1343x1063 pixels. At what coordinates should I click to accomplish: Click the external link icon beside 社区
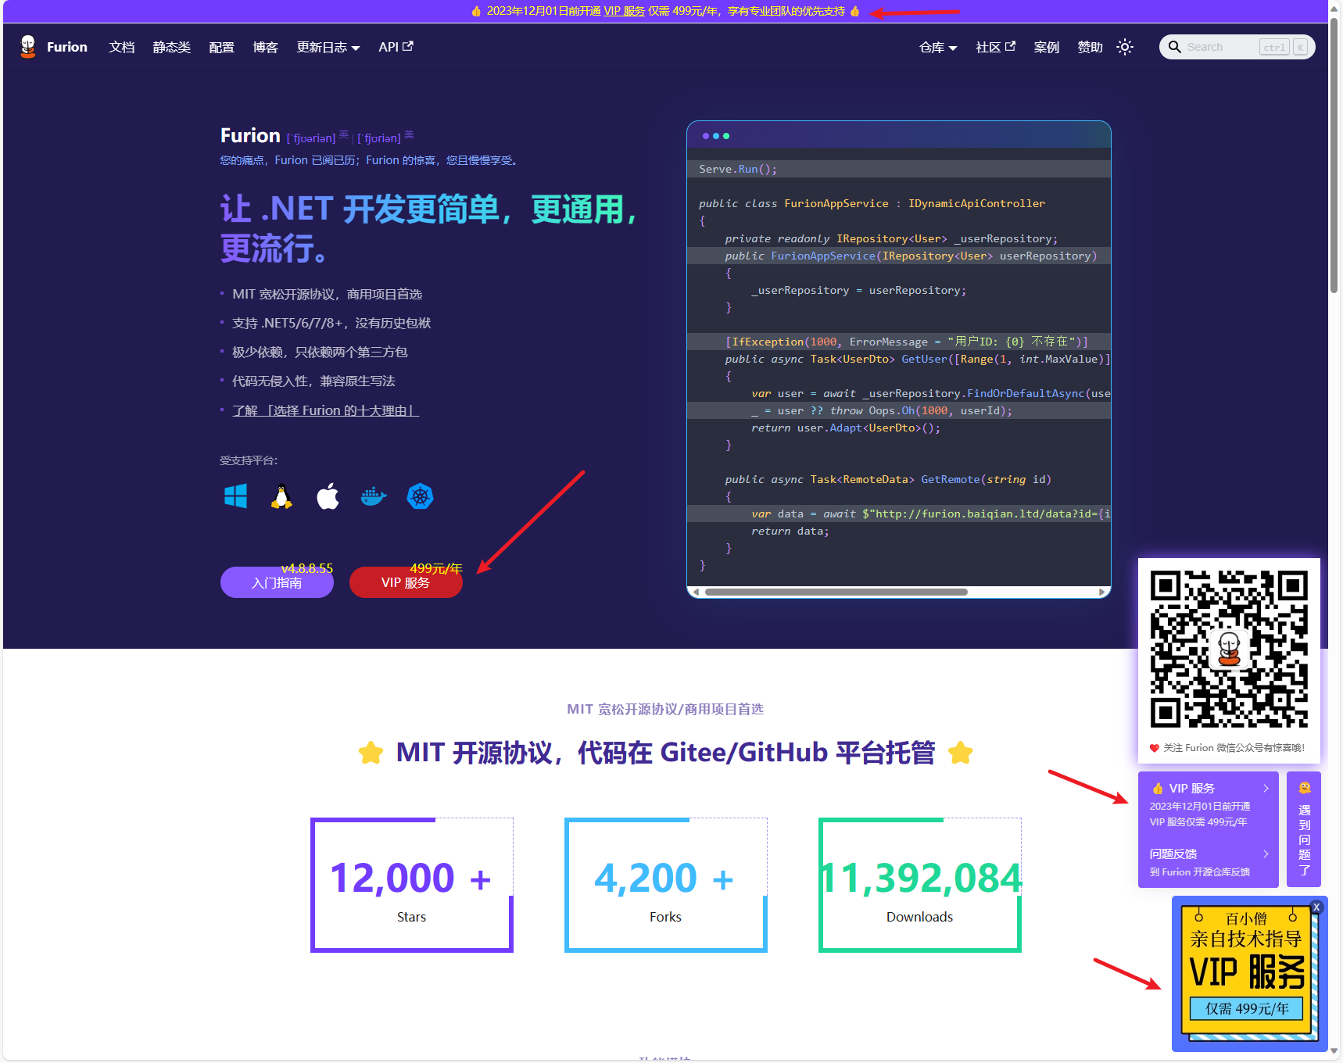1010,46
